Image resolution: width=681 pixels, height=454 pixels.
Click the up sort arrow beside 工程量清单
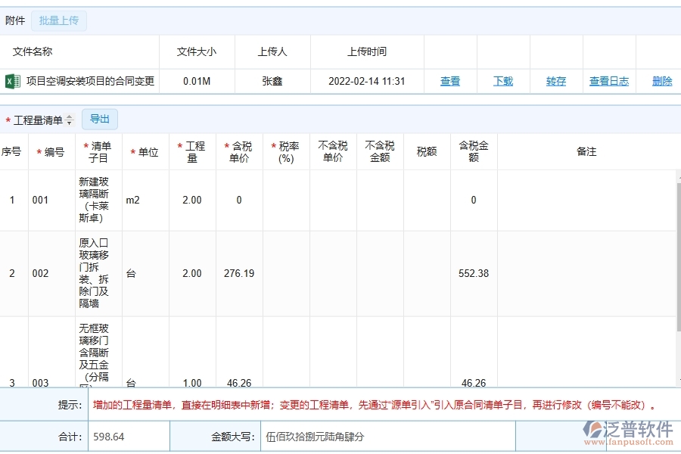coord(67,116)
